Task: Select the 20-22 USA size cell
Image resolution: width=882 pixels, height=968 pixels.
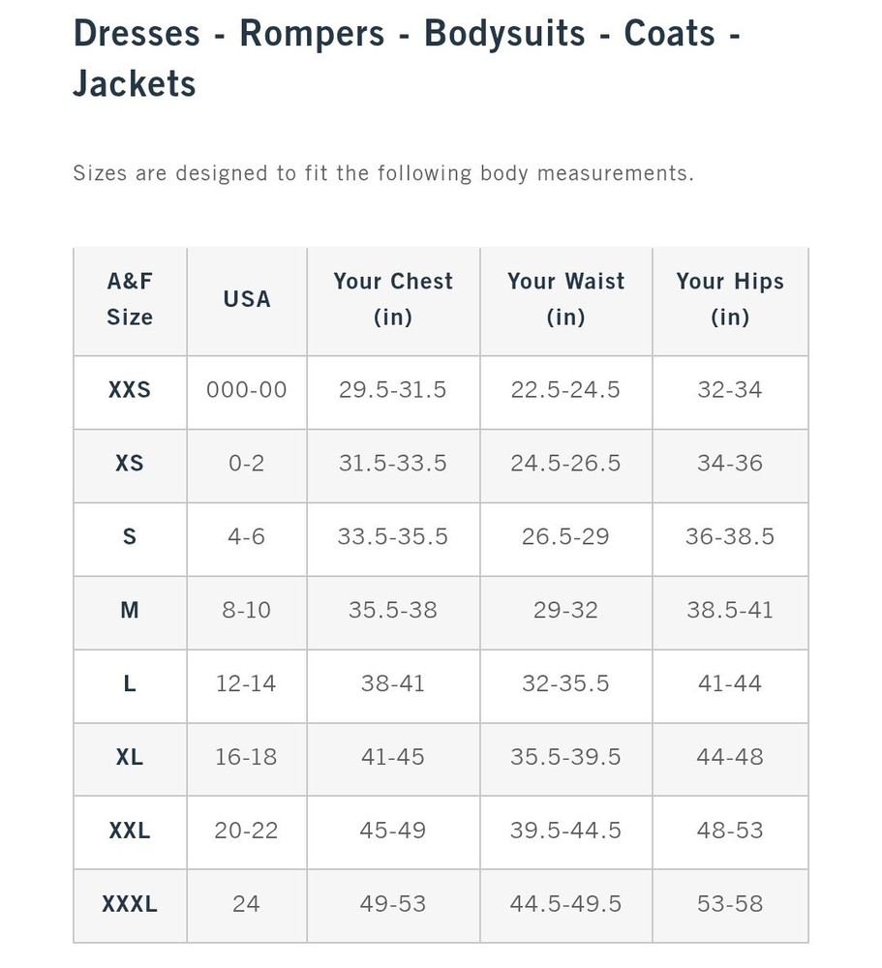Action: tap(247, 831)
